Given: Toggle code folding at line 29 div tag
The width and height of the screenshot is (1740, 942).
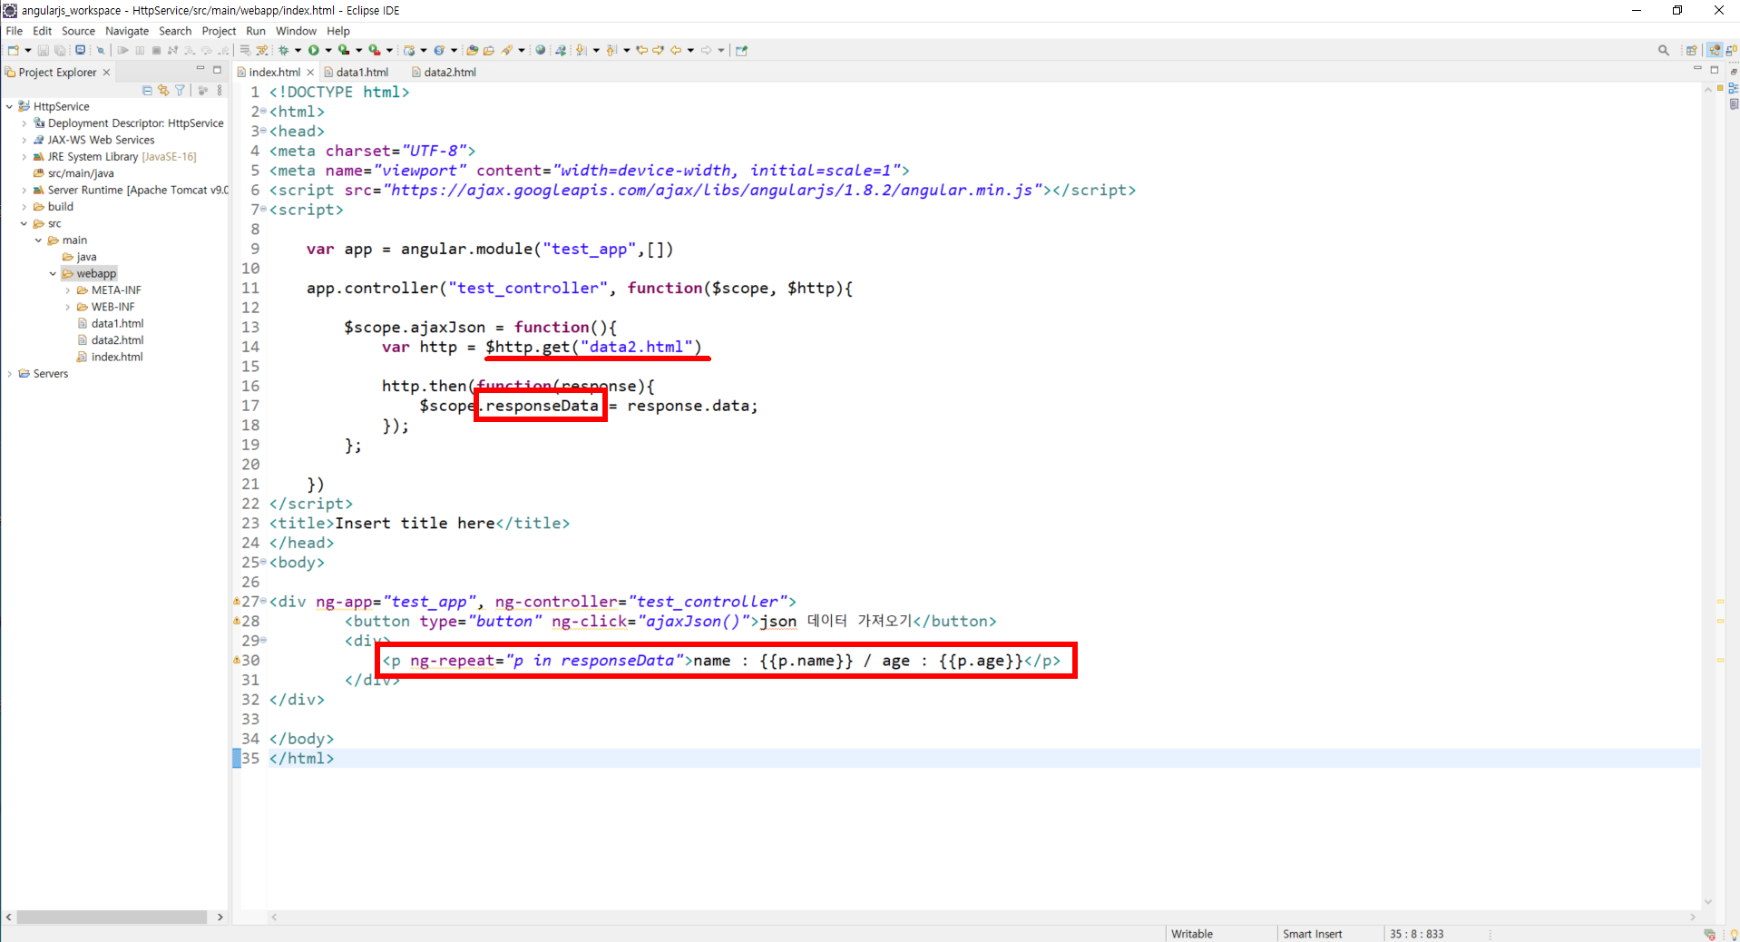Looking at the screenshot, I should [263, 641].
